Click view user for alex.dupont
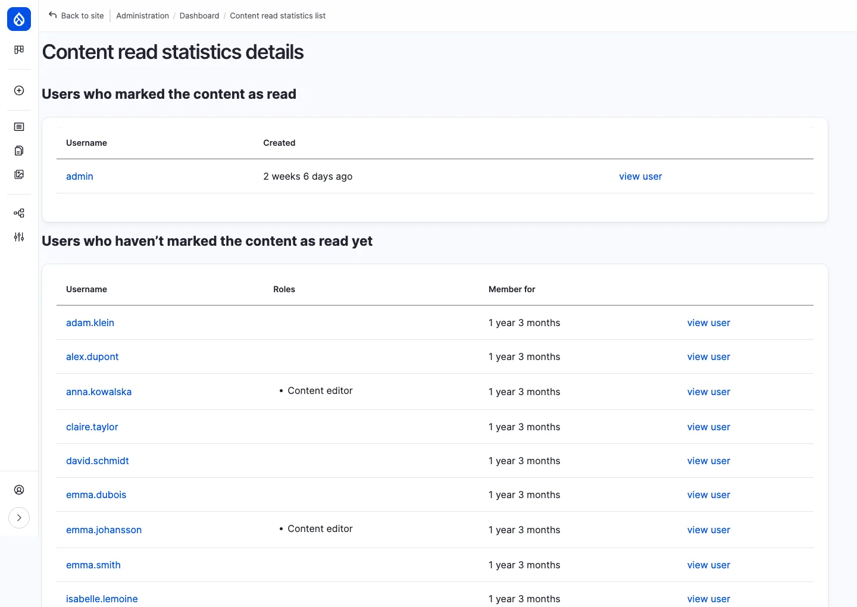 click(x=709, y=356)
